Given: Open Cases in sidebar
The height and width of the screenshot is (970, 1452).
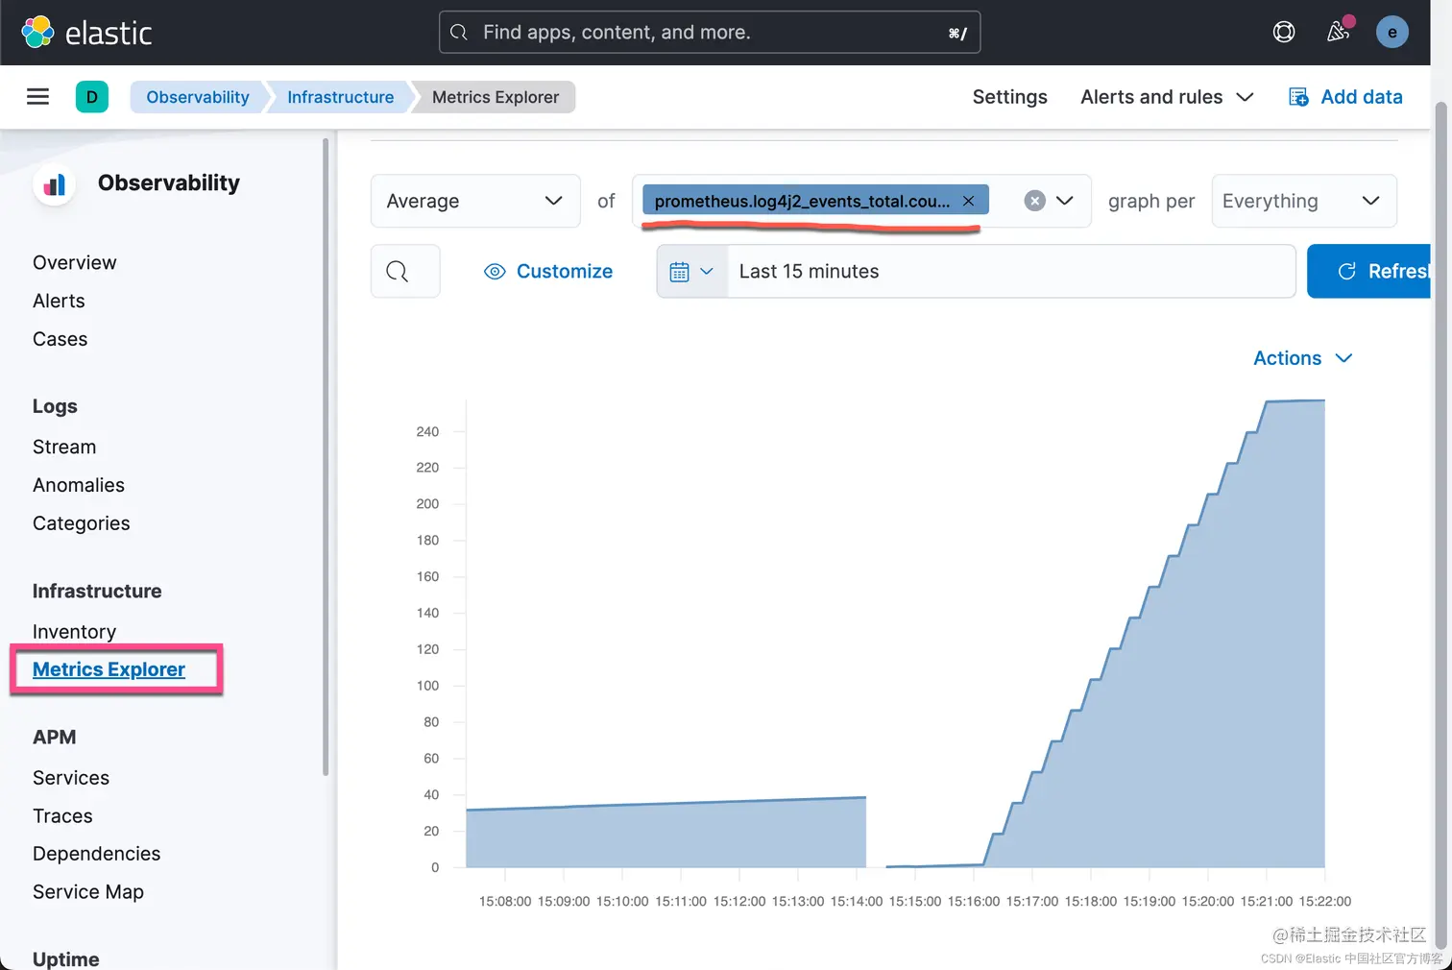Looking at the screenshot, I should 60,340.
